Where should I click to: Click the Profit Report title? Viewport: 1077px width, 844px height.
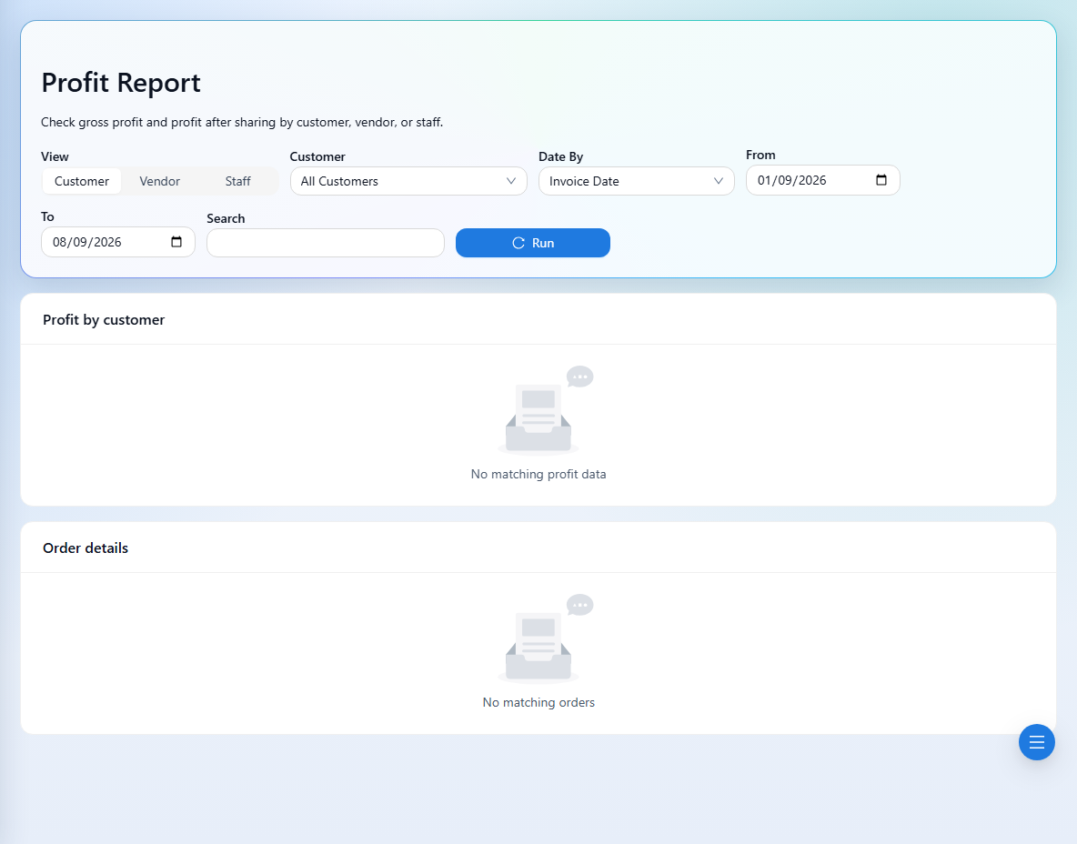click(x=121, y=83)
